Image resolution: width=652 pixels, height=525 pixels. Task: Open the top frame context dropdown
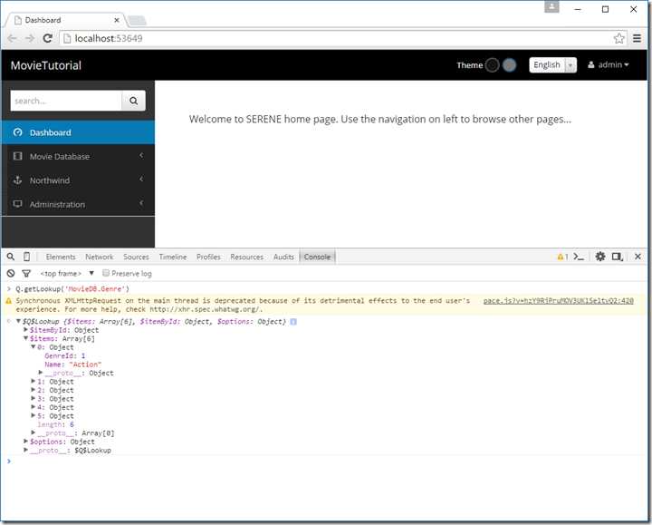point(67,273)
